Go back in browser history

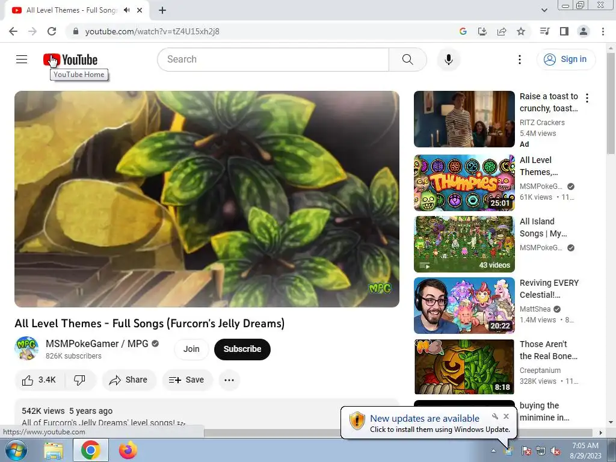[x=13, y=31]
